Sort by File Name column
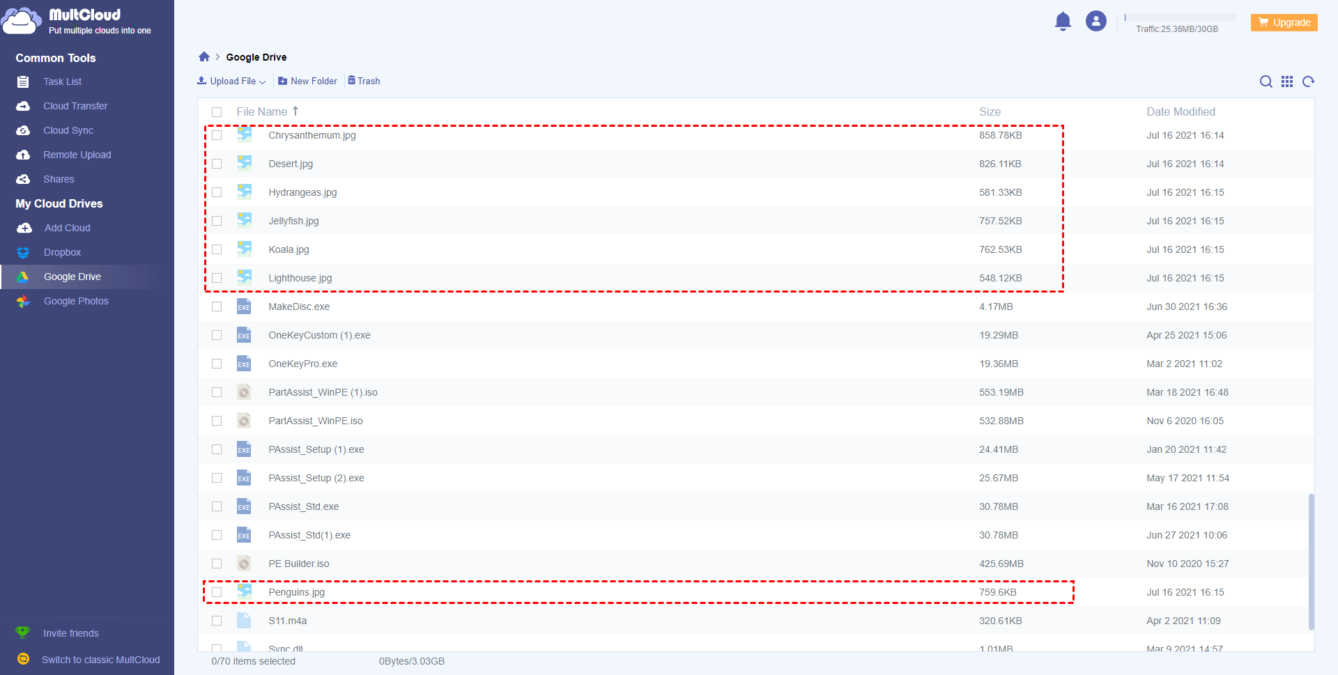This screenshot has height=675, width=1338. [268, 111]
